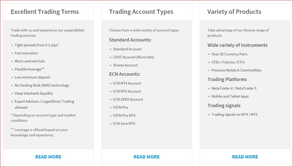Choose the ECN MT4 Account entry
293x167 pixels.
(127, 83)
